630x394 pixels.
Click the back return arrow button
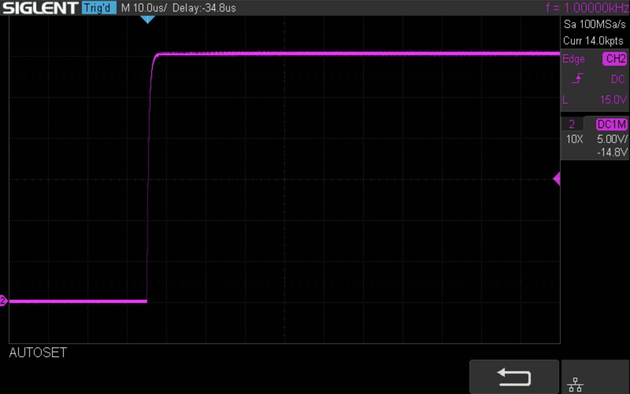(514, 377)
